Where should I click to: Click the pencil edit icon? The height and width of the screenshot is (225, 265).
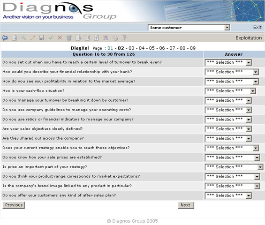click(32, 37)
